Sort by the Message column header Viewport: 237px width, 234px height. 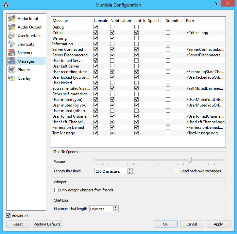pos(72,20)
